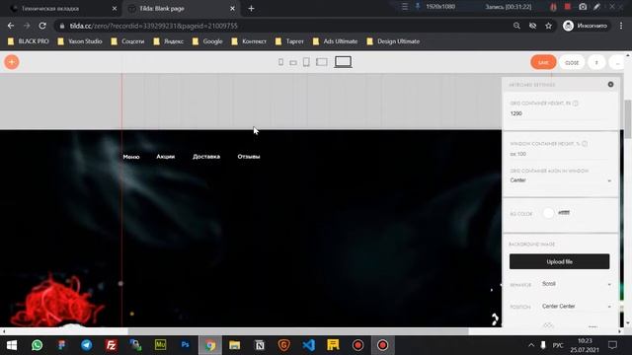Click the window container height input field
The height and width of the screenshot is (355, 632).
tap(560, 154)
